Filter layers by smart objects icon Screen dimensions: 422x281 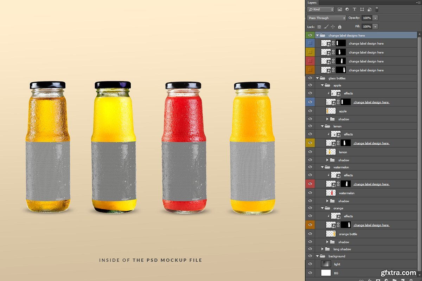[369, 9]
